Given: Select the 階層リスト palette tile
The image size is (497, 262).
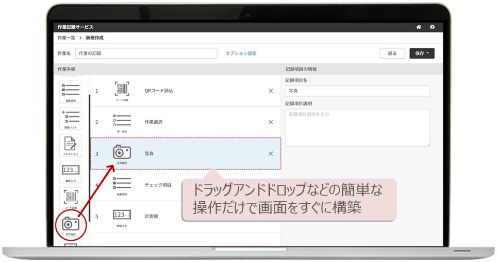Looking at the screenshot, I should (x=70, y=118).
